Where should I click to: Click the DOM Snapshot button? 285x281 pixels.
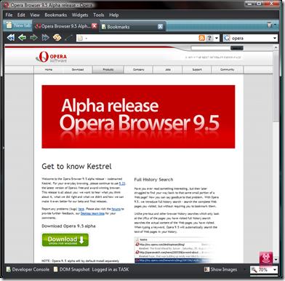point(72,269)
